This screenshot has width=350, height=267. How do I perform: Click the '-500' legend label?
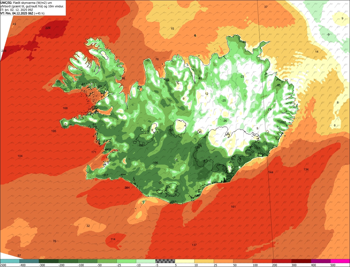[x=3, y=265]
